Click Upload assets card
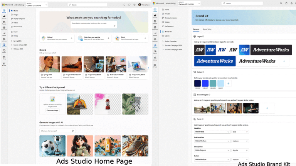Screen dimensions: 296x166 (x=57, y=38)
